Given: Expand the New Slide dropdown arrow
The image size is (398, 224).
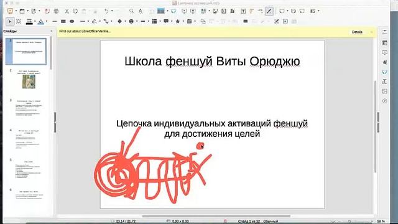Looking at the screenshot, I should pos(287,11).
